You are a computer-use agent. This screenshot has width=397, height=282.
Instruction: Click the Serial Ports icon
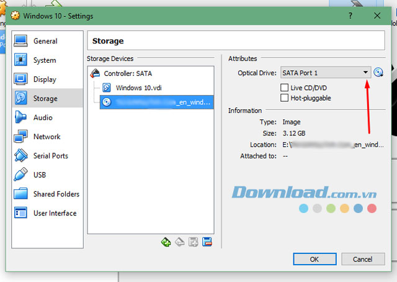click(20, 155)
